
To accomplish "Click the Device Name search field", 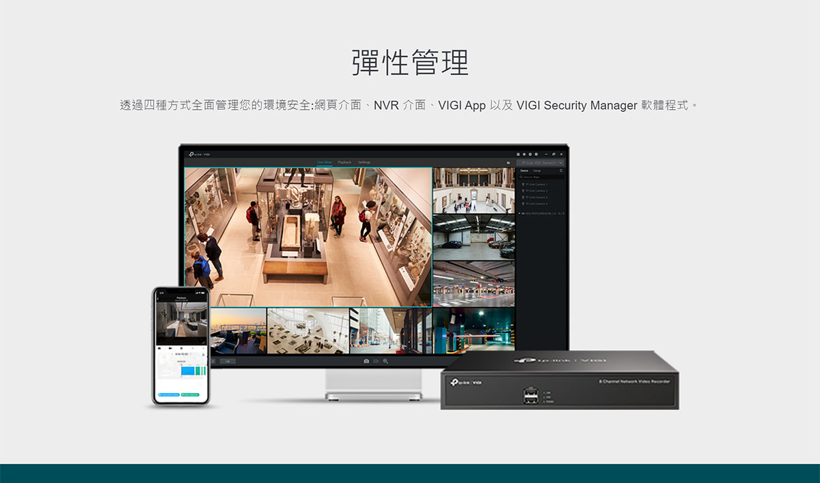I will 541,177.
